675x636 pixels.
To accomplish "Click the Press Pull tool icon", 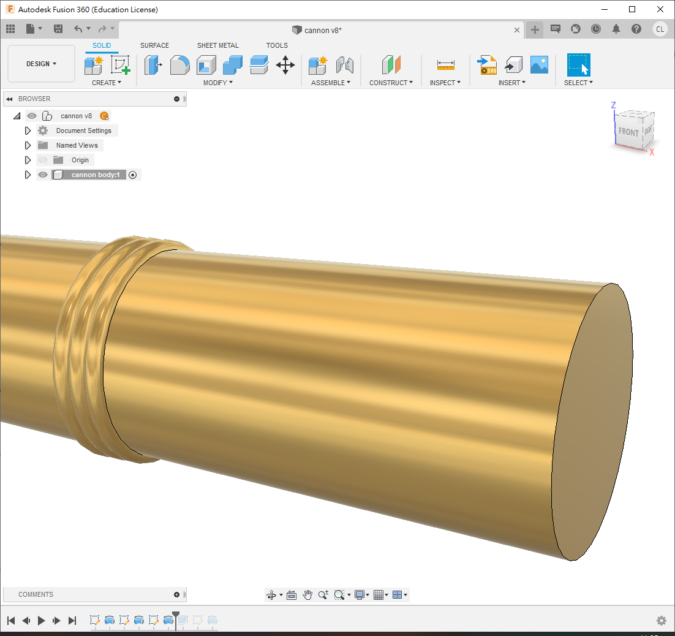I will [153, 65].
